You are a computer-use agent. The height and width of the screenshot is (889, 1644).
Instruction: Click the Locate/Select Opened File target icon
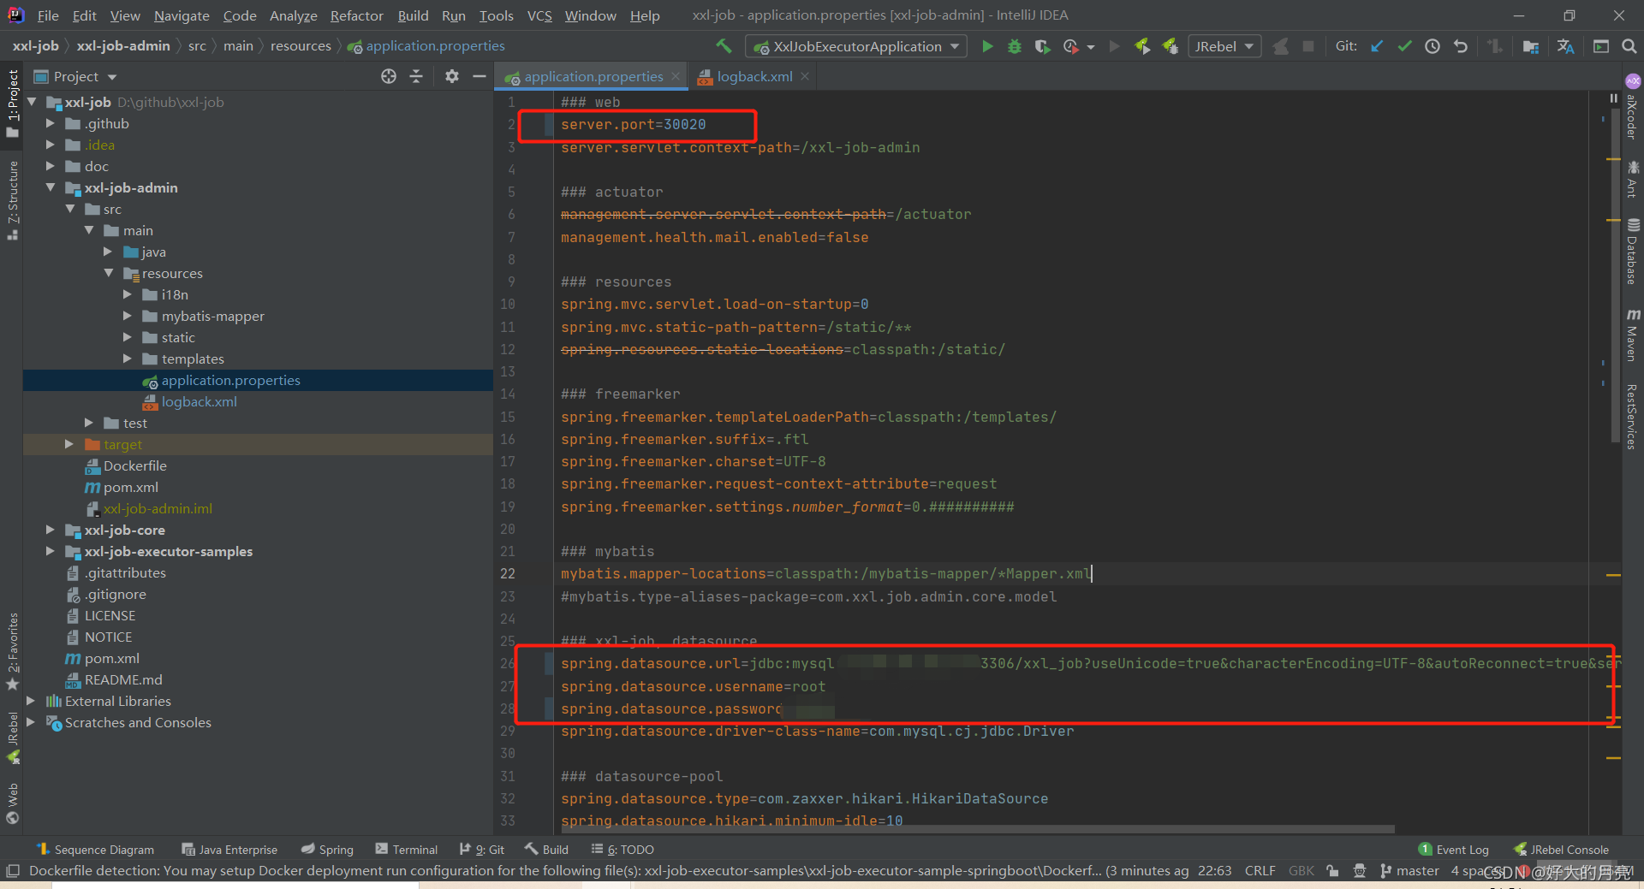(389, 76)
